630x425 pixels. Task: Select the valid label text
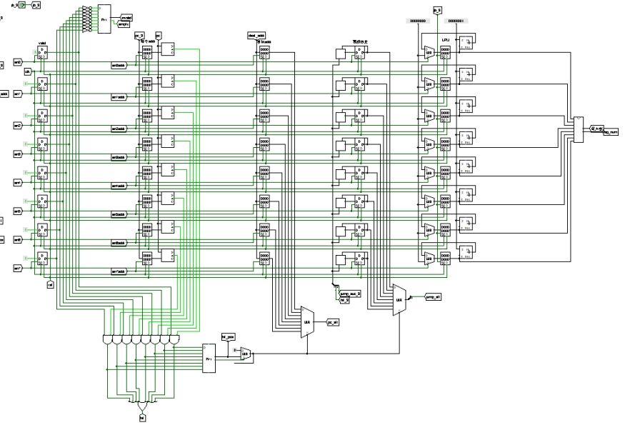coord(41,43)
